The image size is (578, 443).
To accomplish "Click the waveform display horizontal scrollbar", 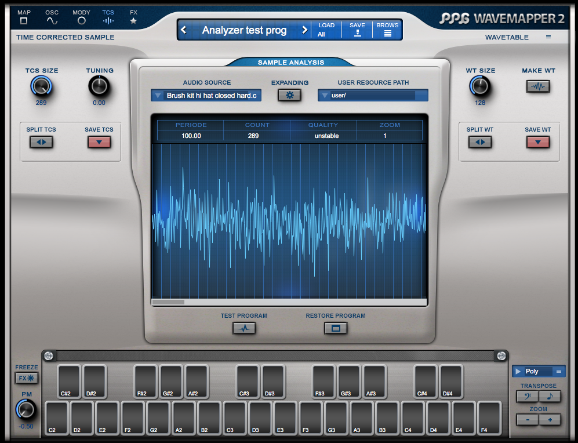I will (x=289, y=302).
